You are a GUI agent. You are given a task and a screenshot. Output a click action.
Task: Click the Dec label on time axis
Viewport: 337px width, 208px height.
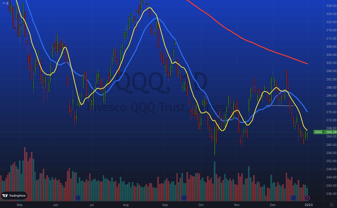tap(273, 205)
